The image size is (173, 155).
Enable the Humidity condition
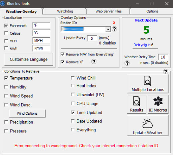6,87
